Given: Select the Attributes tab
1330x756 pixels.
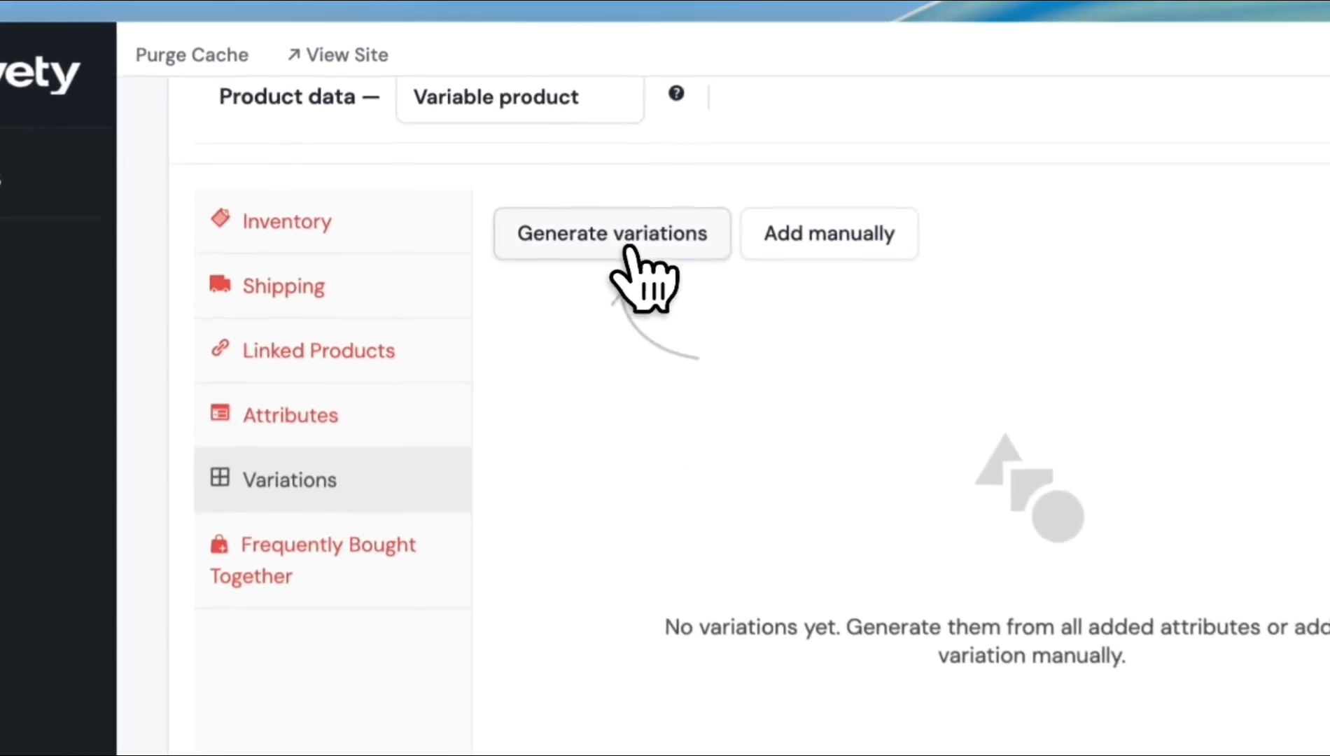Looking at the screenshot, I should pos(290,415).
